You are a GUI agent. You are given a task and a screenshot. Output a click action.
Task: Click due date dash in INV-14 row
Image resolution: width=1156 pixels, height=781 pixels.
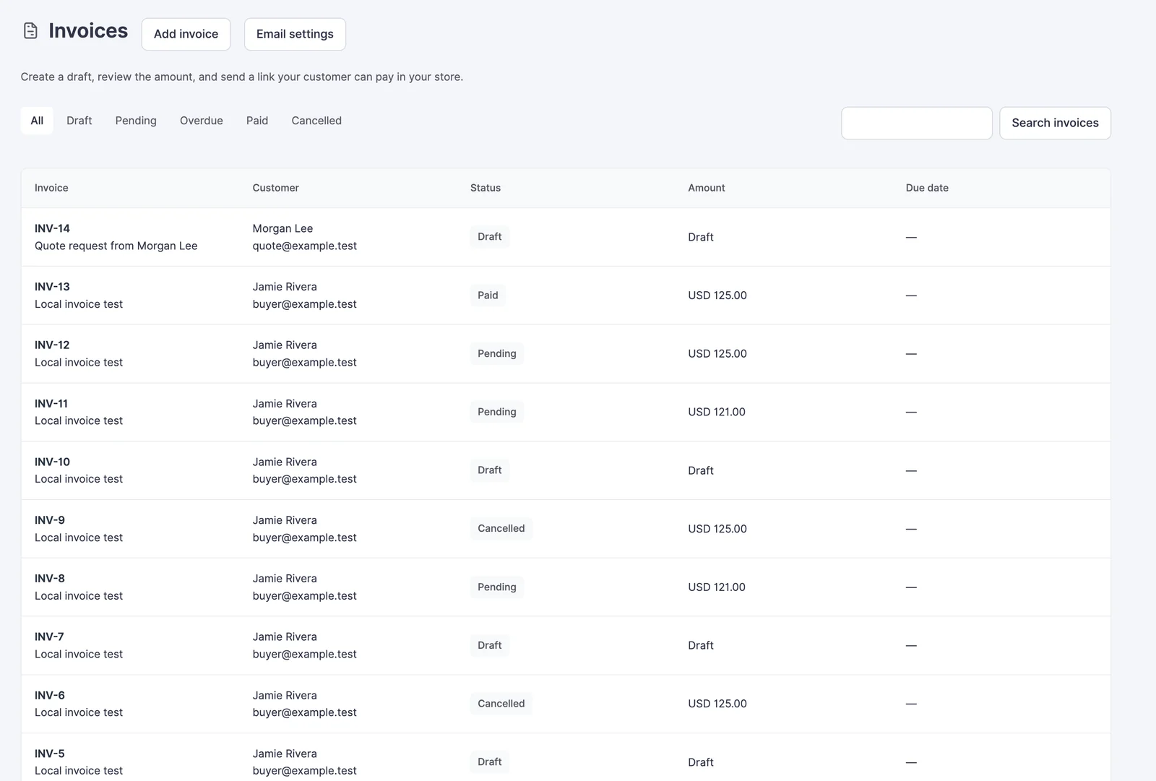pos(911,237)
